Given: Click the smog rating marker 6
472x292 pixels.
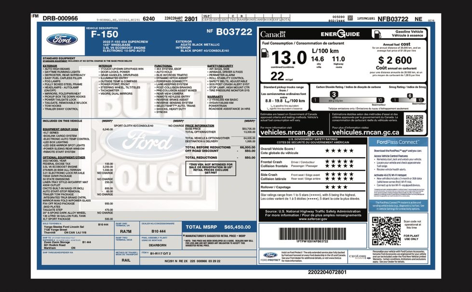Looking at the screenshot, I should tap(410, 95).
